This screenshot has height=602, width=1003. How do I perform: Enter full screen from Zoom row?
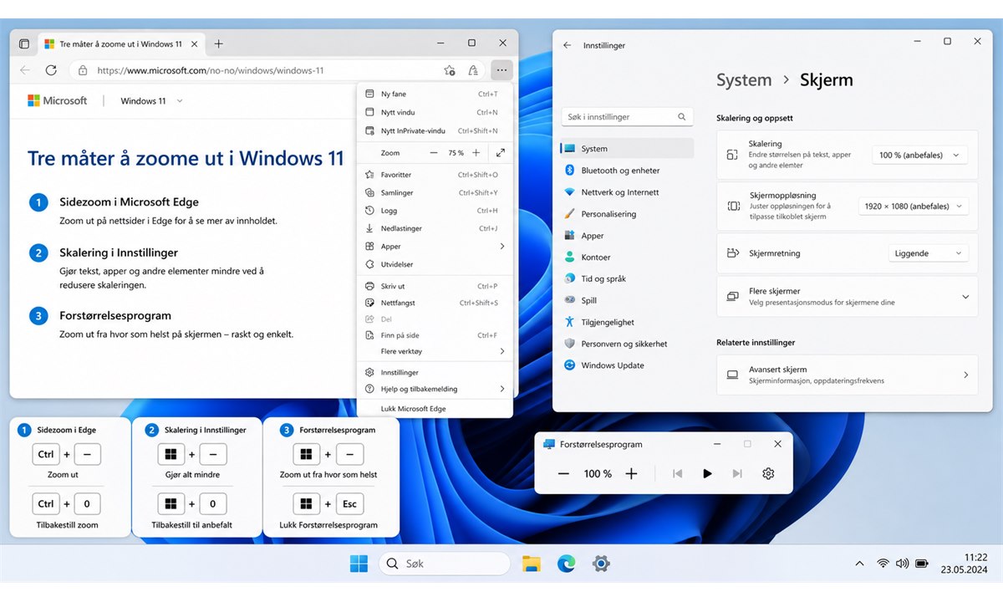pos(501,153)
